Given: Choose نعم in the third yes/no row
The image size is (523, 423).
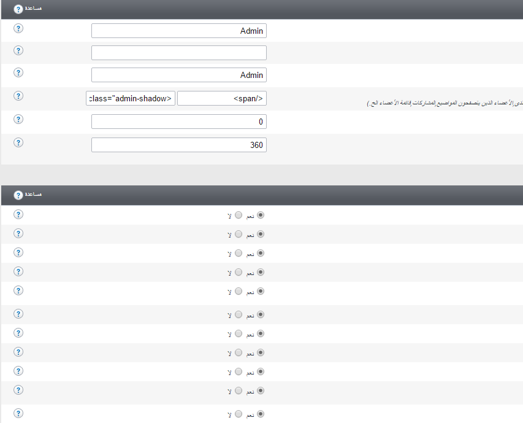Looking at the screenshot, I should [x=261, y=253].
